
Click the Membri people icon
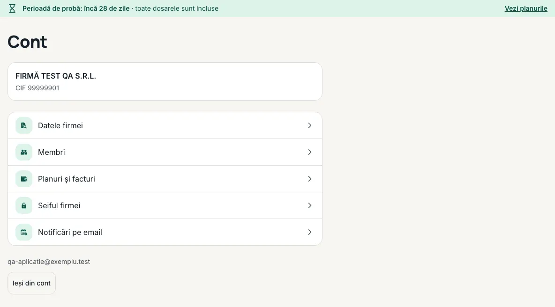tap(24, 152)
